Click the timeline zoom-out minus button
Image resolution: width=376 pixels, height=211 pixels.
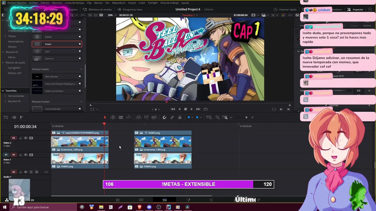(231, 118)
